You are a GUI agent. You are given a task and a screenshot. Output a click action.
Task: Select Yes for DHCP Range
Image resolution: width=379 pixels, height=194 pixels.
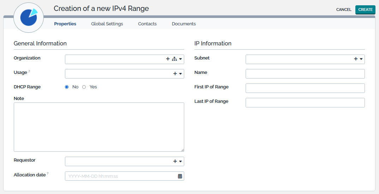84,87
